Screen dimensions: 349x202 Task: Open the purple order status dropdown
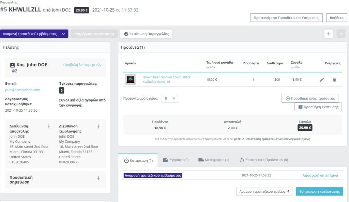34,34
